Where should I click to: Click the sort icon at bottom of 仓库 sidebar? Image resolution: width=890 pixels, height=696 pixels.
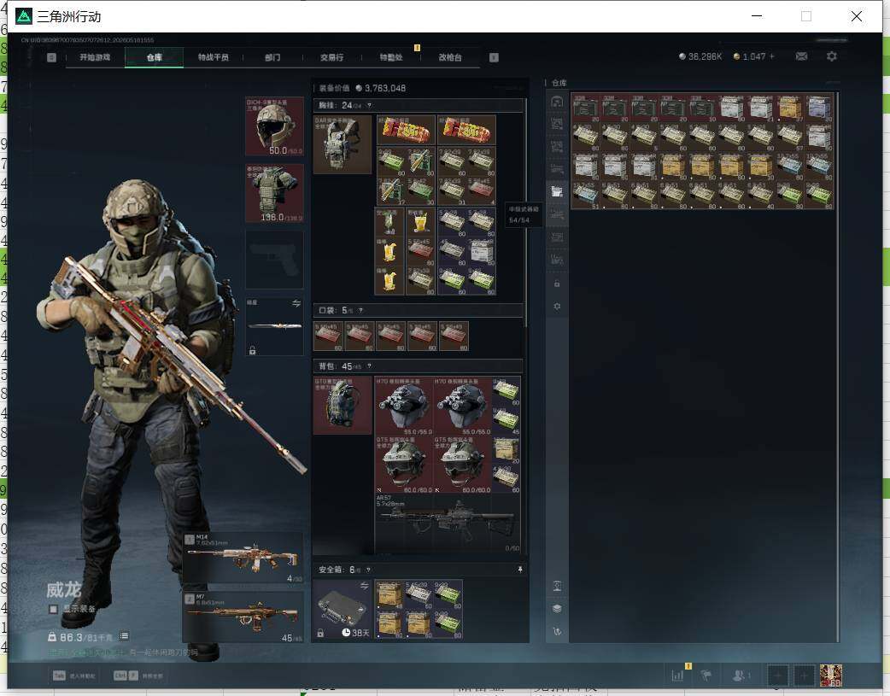[x=557, y=631]
